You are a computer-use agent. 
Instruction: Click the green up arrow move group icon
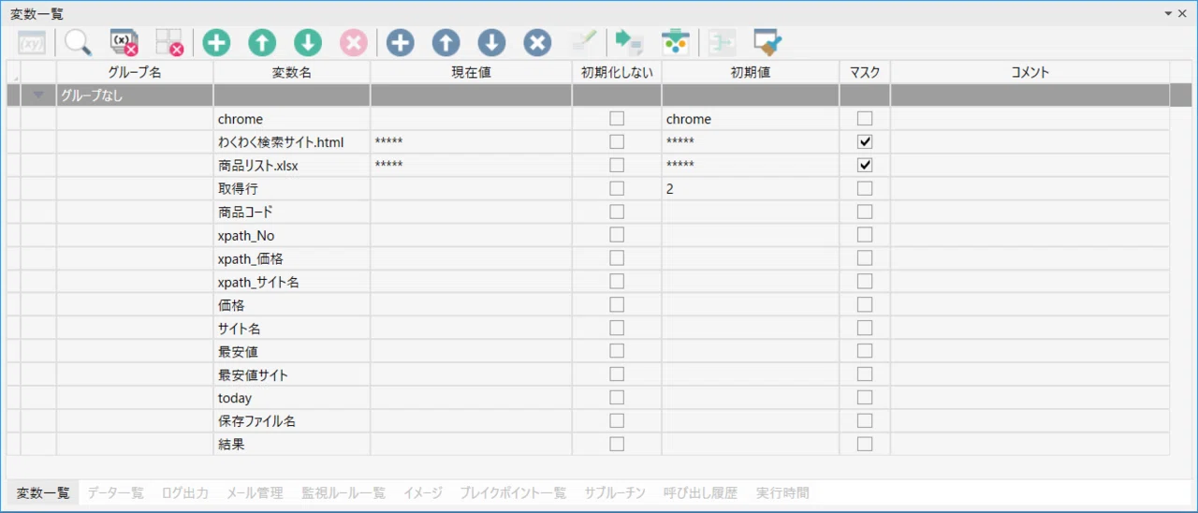point(262,42)
